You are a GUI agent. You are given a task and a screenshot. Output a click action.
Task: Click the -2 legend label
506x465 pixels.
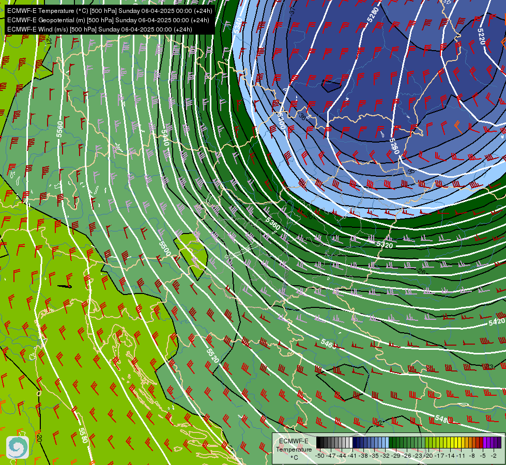[x=494, y=456]
